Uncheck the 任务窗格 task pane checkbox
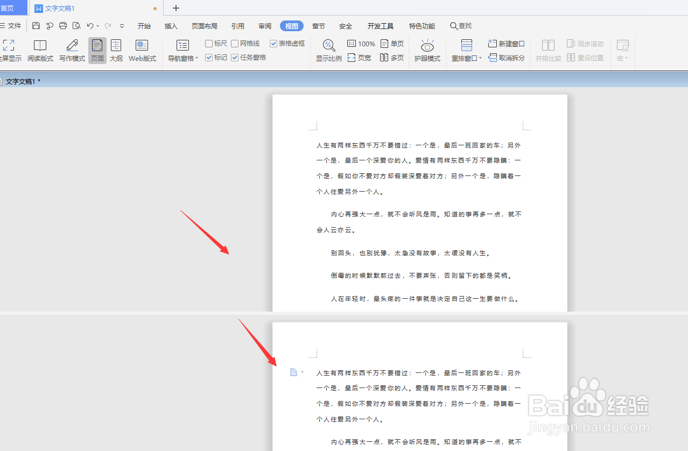 click(235, 58)
